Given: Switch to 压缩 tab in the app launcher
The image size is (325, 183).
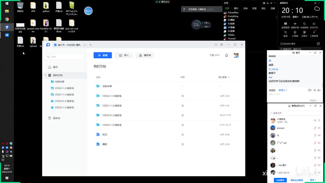Looking at the screenshot, I should point(273,8).
